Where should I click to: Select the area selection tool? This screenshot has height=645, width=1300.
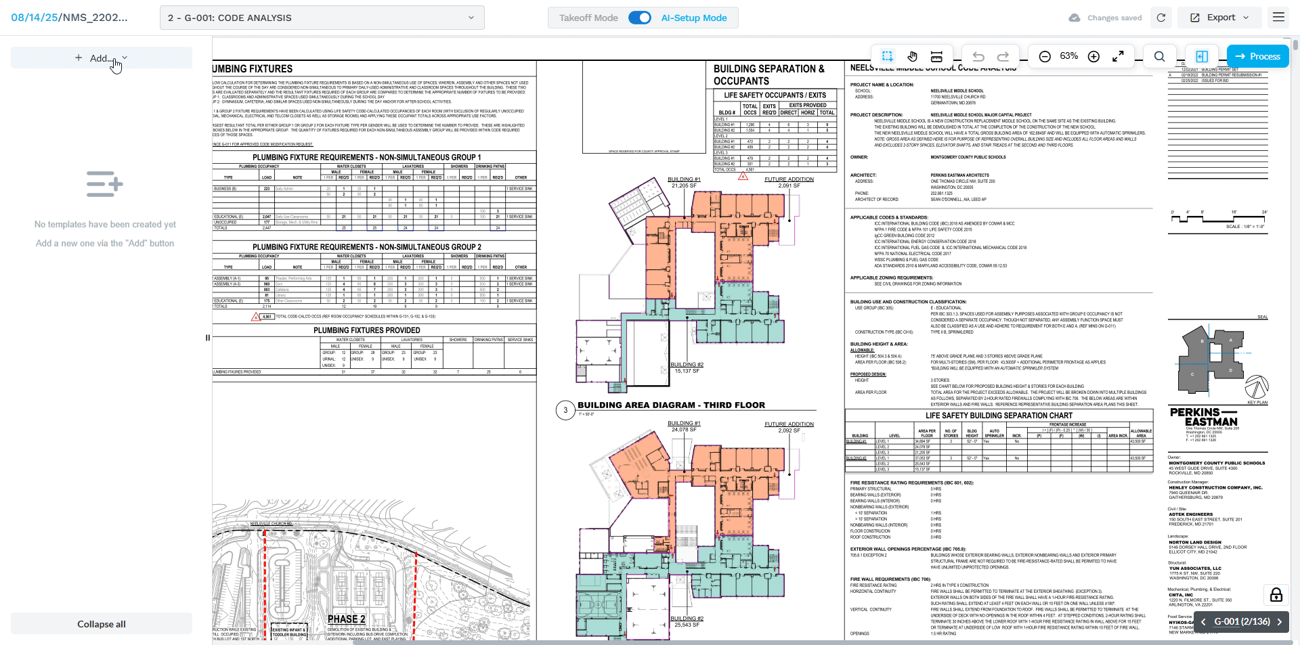click(x=888, y=56)
